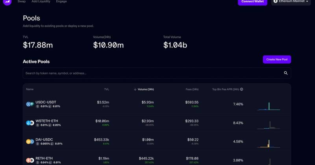Click the Pools page heading
This screenshot has height=165, width=315.
[31, 18]
